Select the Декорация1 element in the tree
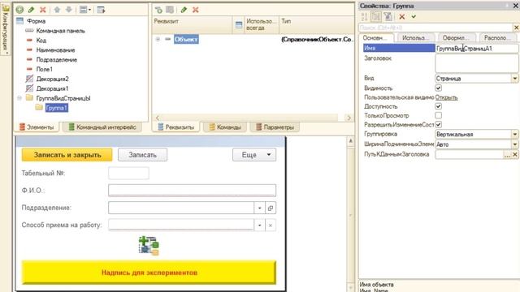Image resolution: width=520 pixels, height=292 pixels. (52, 88)
